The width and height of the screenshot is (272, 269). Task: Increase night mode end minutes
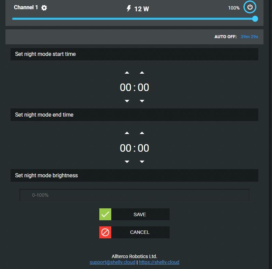point(142,133)
